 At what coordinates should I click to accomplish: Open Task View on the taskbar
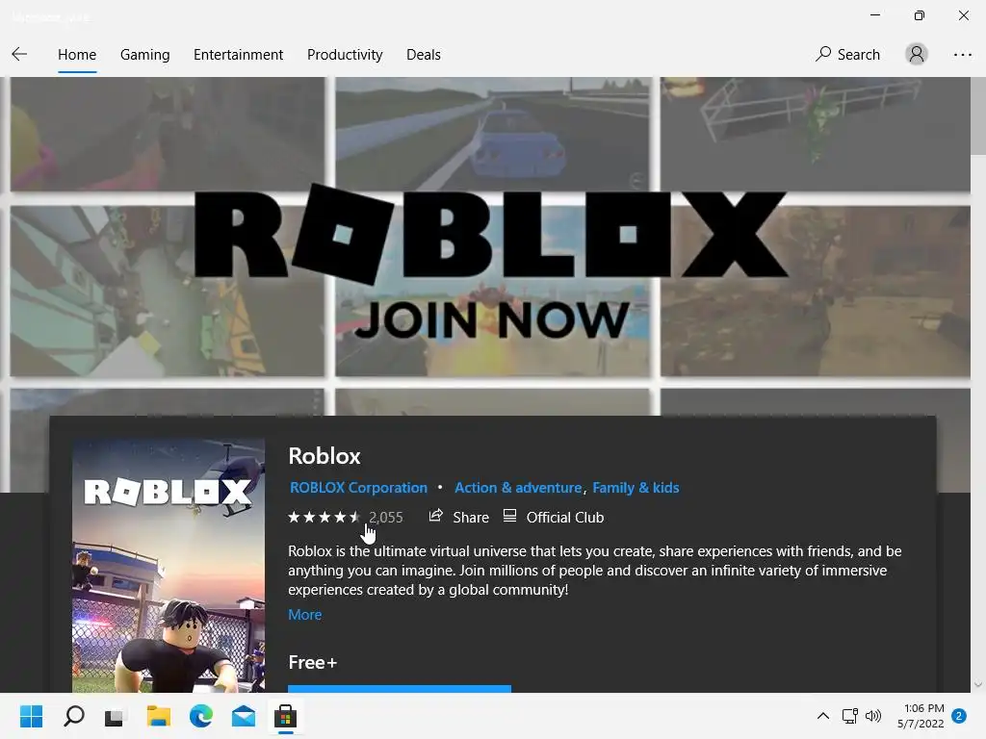pyautogui.click(x=115, y=716)
